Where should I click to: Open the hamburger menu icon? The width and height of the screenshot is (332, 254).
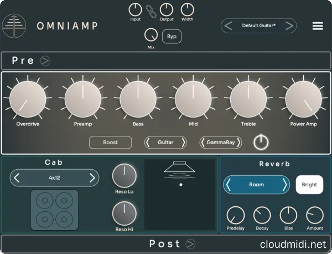coord(318,26)
